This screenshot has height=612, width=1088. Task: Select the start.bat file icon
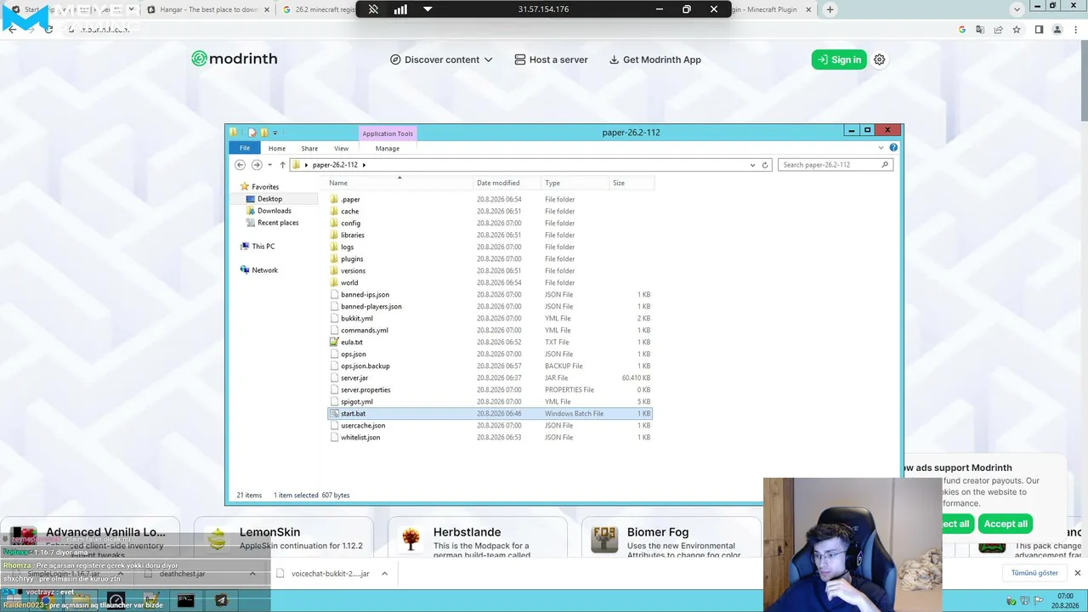(334, 414)
